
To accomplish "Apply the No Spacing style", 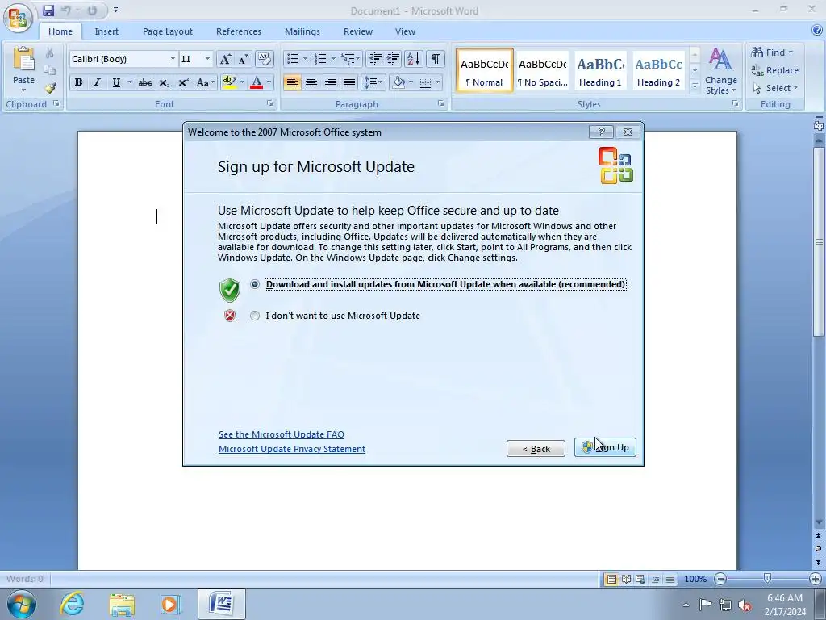I will click(x=543, y=71).
